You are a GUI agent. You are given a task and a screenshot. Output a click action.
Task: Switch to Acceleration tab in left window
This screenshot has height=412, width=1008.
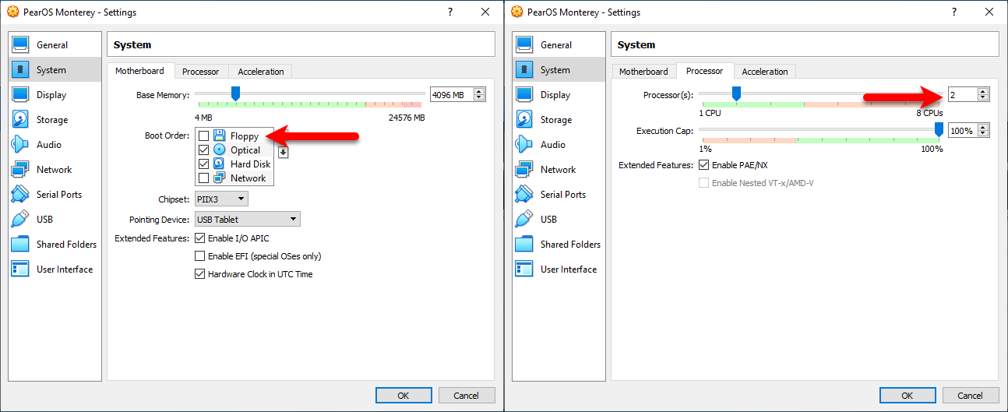pyautogui.click(x=261, y=72)
